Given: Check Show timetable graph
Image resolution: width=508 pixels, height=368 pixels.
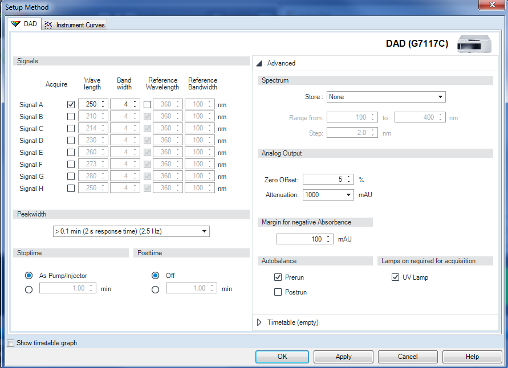Looking at the screenshot, I should 10,343.
